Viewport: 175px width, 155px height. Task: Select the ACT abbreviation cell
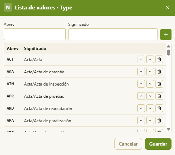coord(10,59)
